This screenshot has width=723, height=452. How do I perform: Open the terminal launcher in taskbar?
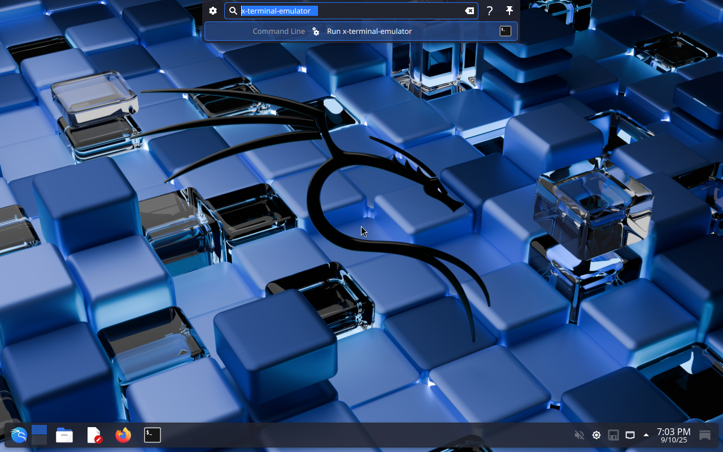click(x=153, y=435)
